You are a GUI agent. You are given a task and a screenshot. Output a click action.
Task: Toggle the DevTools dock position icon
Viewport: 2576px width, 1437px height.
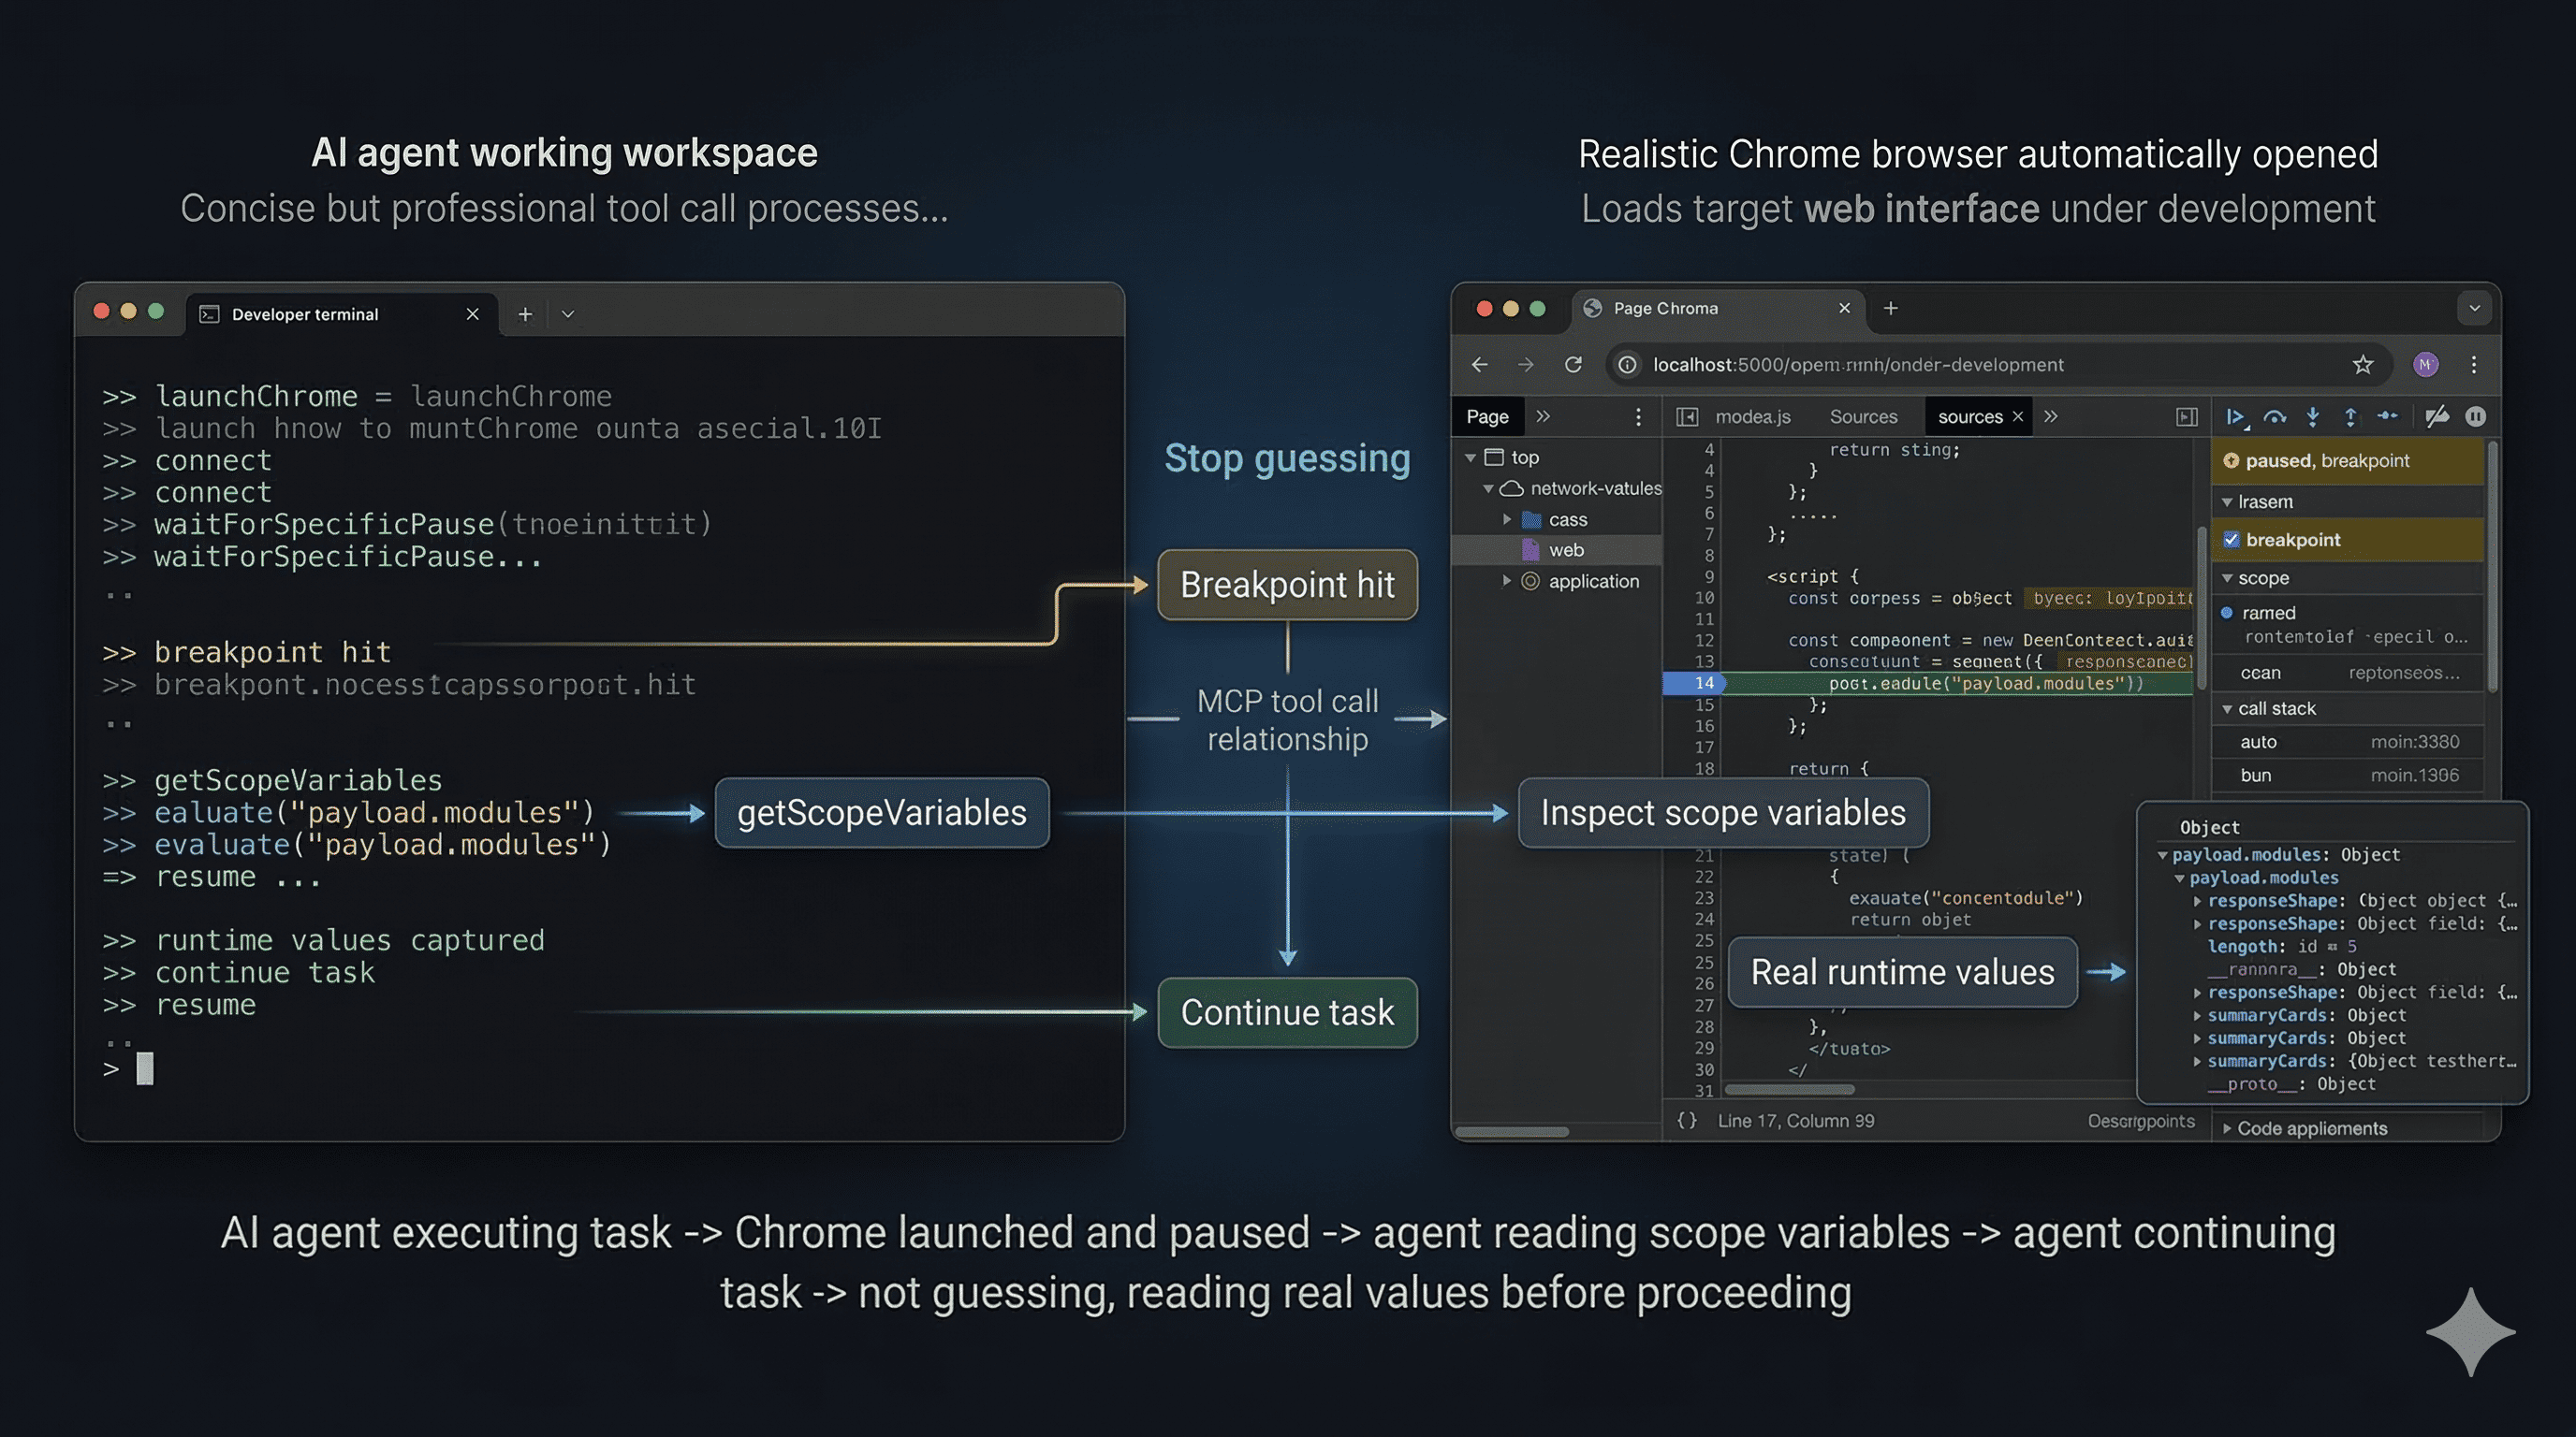click(2188, 417)
